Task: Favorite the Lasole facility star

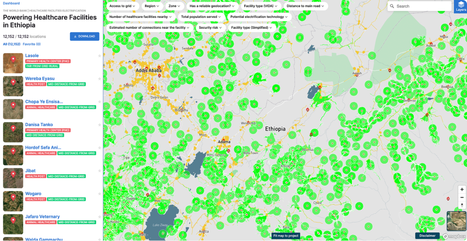Action: [x=98, y=55]
